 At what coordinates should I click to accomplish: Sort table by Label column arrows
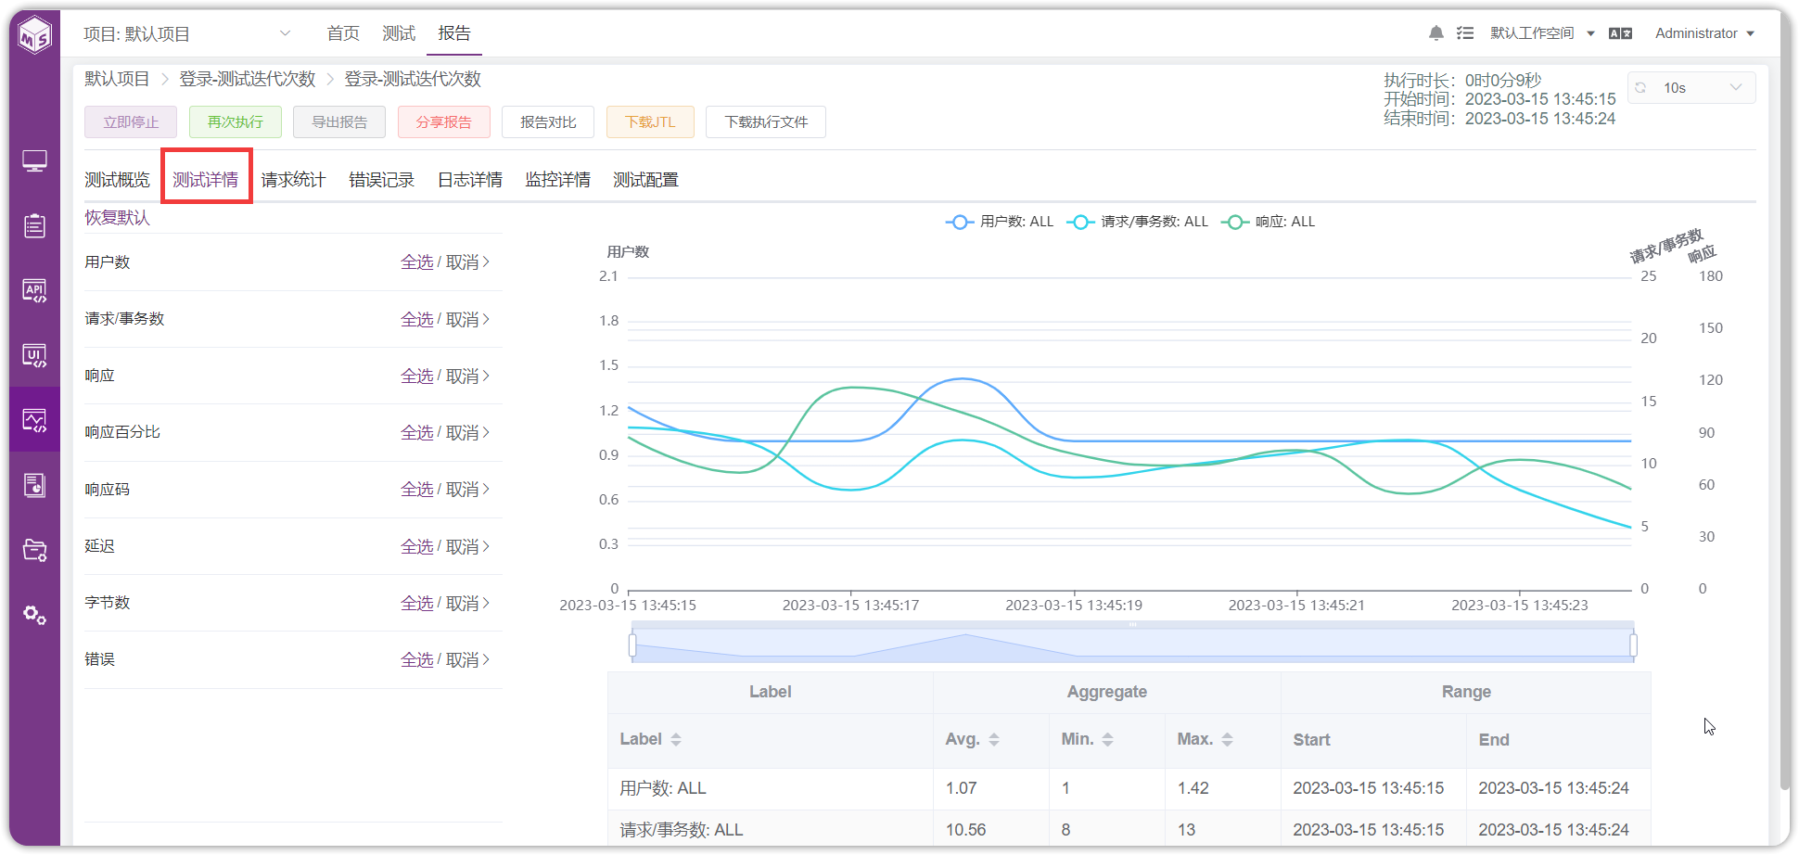click(x=676, y=739)
